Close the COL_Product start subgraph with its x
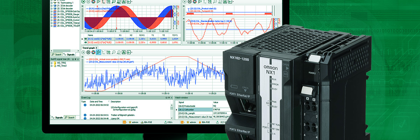Image resolution: width=420 pixels, height=140 pixels. (x=183, y=6)
